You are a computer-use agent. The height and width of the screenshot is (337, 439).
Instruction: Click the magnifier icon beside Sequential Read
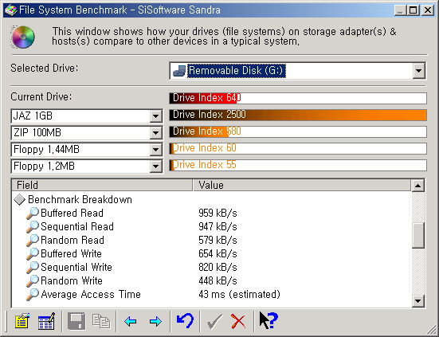33,227
